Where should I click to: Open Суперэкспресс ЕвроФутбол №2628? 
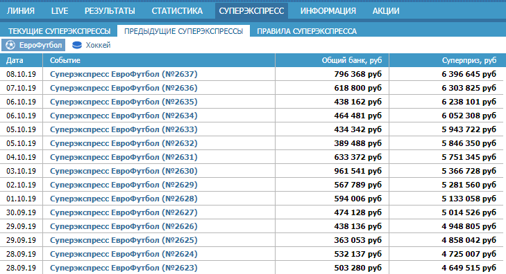124,199
